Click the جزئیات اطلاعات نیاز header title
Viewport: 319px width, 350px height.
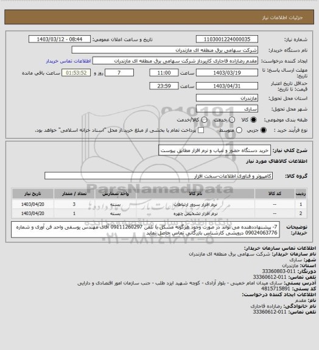(282, 18)
